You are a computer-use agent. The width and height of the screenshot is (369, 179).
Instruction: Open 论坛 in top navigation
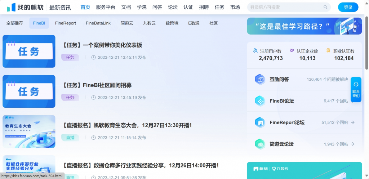point(173,7)
